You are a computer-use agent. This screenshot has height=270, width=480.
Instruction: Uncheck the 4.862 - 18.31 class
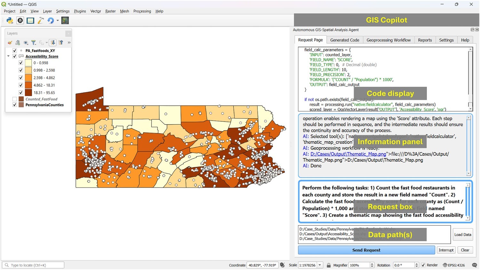pos(21,85)
